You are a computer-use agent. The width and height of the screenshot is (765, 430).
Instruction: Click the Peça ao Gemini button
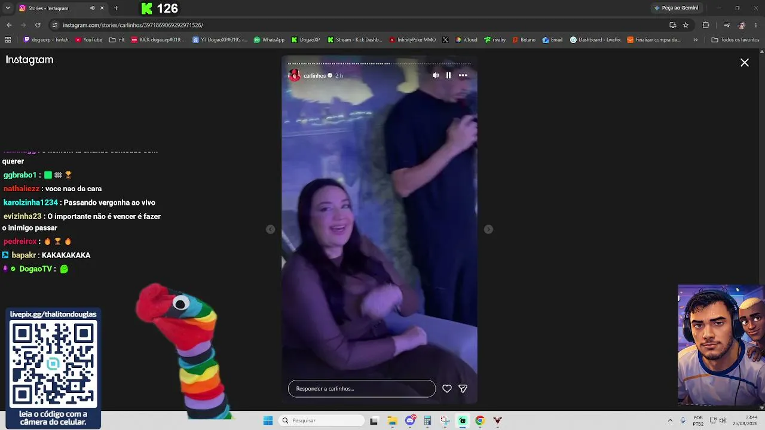[x=676, y=8]
